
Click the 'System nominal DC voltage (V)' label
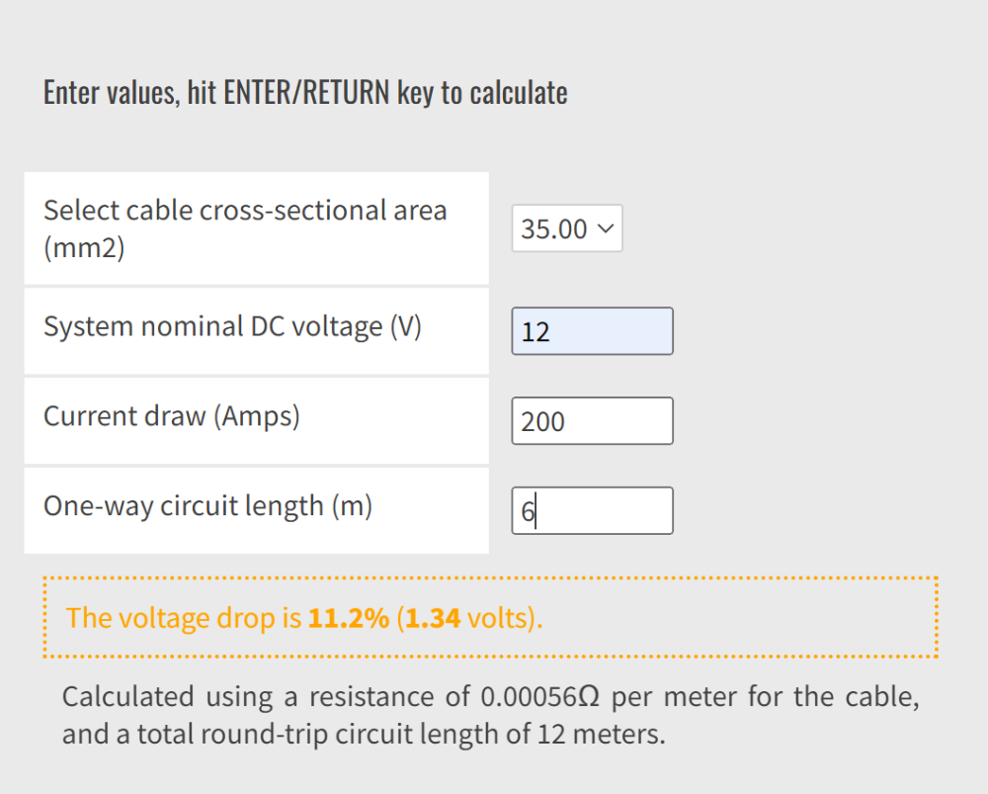(232, 326)
